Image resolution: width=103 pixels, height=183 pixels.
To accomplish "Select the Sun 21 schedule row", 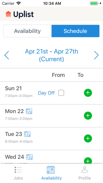I will [51, 93].
